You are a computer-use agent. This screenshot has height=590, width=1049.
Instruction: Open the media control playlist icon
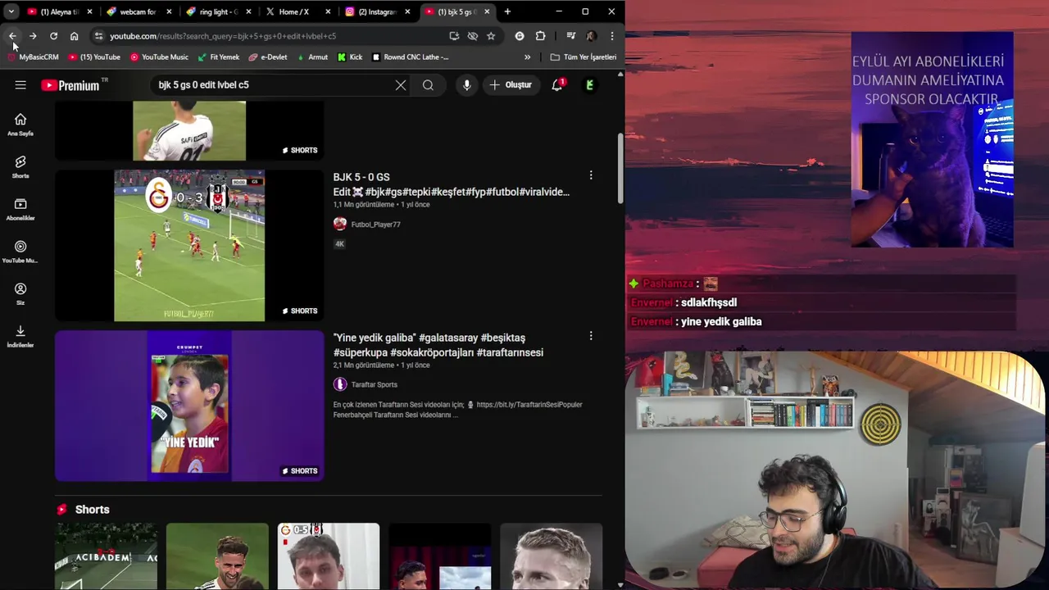pos(570,36)
